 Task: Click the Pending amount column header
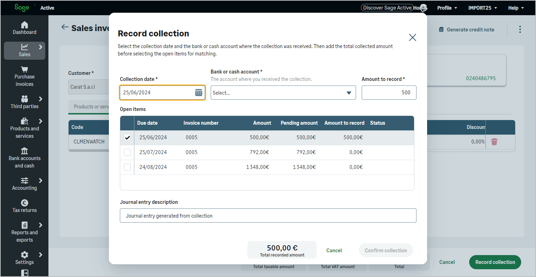(x=299, y=123)
